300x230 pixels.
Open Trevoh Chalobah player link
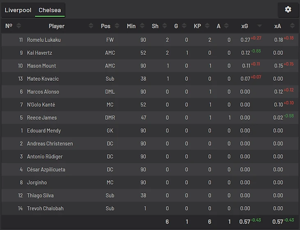tap(45, 208)
